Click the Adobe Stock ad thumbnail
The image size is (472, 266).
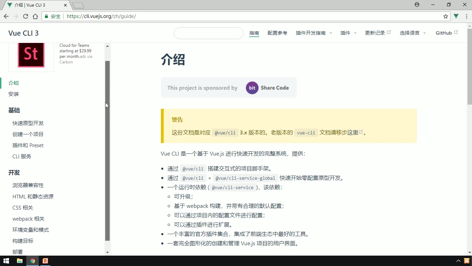coord(31,55)
